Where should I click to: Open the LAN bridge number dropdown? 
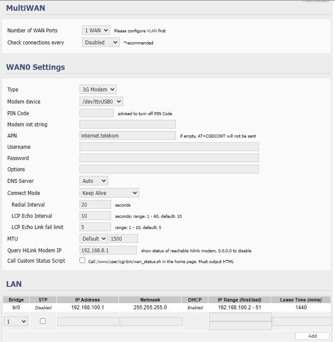click(16, 321)
